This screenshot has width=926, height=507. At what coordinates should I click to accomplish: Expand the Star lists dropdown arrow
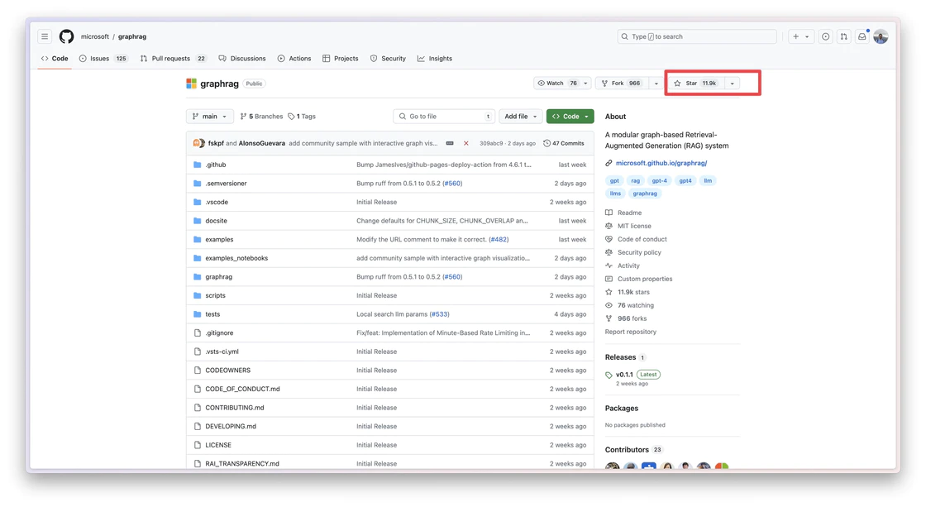(x=733, y=84)
